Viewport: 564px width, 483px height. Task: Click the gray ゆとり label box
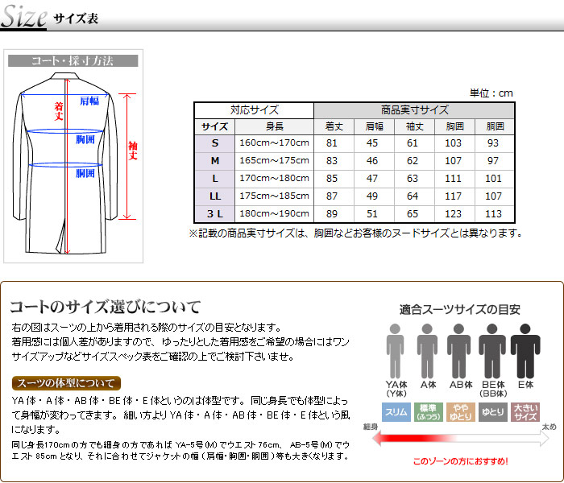(493, 412)
